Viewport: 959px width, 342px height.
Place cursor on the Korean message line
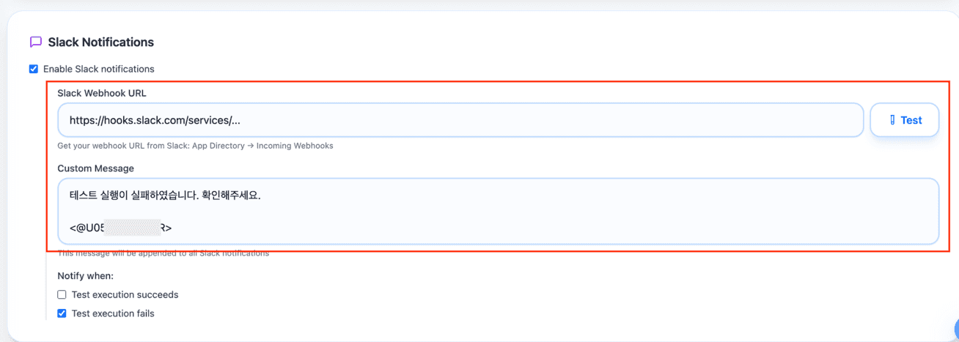click(165, 196)
